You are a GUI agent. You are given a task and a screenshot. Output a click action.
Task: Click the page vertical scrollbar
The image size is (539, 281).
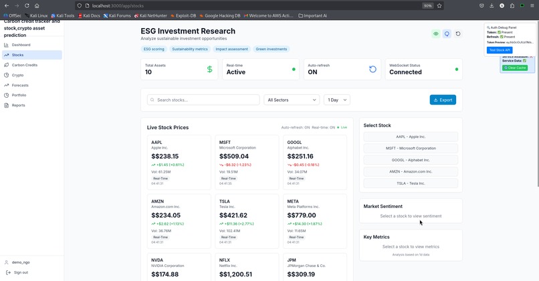[537, 103]
